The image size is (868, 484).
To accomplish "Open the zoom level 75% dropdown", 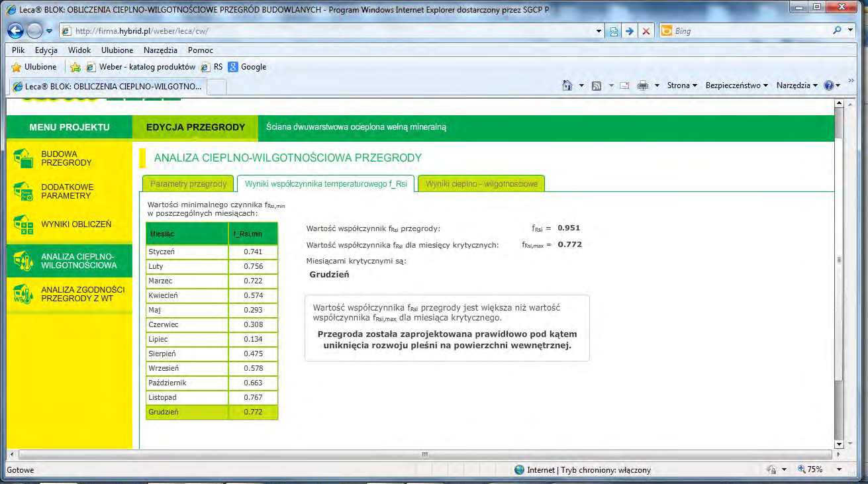I will (839, 469).
